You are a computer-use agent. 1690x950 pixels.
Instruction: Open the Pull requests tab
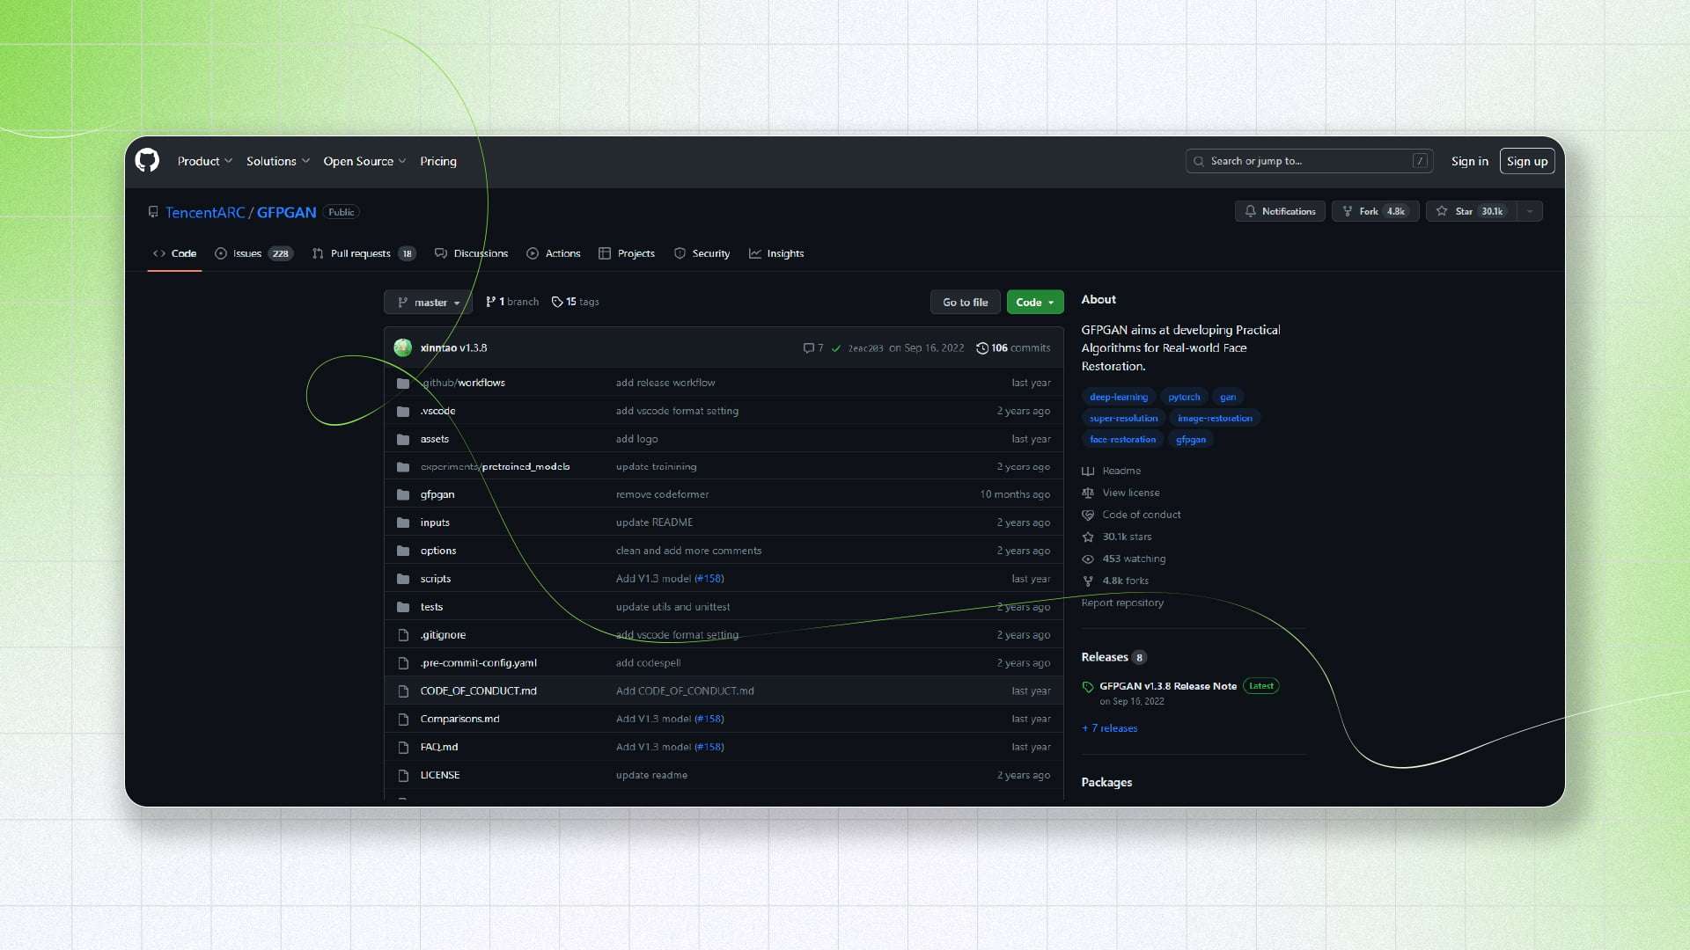364,253
